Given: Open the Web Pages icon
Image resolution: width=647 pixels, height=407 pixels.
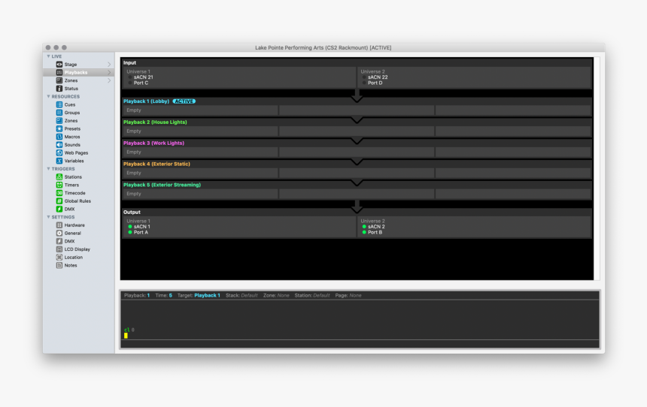Looking at the screenshot, I should click(x=59, y=153).
